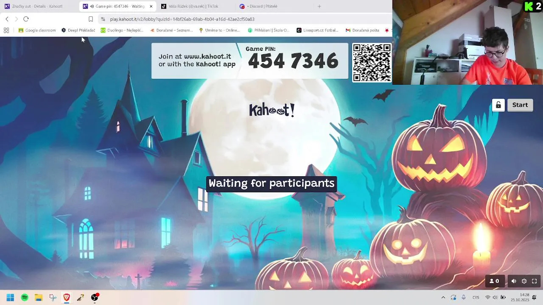Show the participant count badge

pyautogui.click(x=494, y=281)
